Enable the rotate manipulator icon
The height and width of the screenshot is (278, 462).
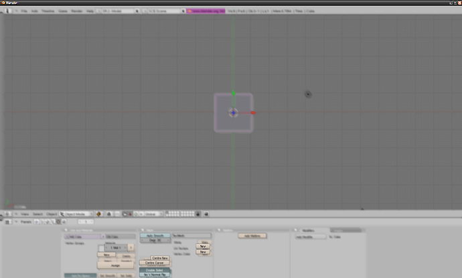pos(136,214)
